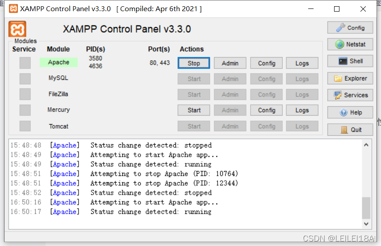The image size is (381, 246).
Task: Start the Mercury module
Action: click(x=194, y=110)
